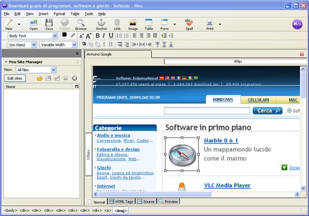This screenshot has width=309, height=216.
Task: Open a file with the Open icon
Action: click(34, 25)
